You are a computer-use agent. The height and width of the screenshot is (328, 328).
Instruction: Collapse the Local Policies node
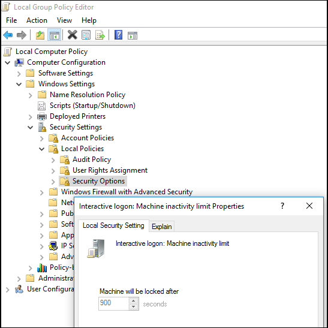pos(42,149)
